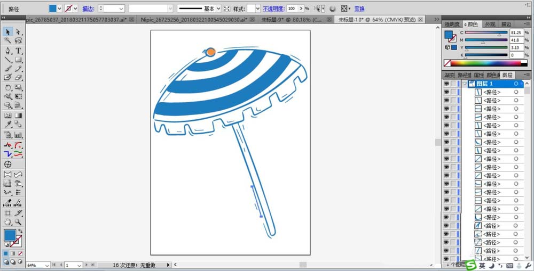534x271 pixels.
Task: Activate the Hand tool
Action: (8, 221)
